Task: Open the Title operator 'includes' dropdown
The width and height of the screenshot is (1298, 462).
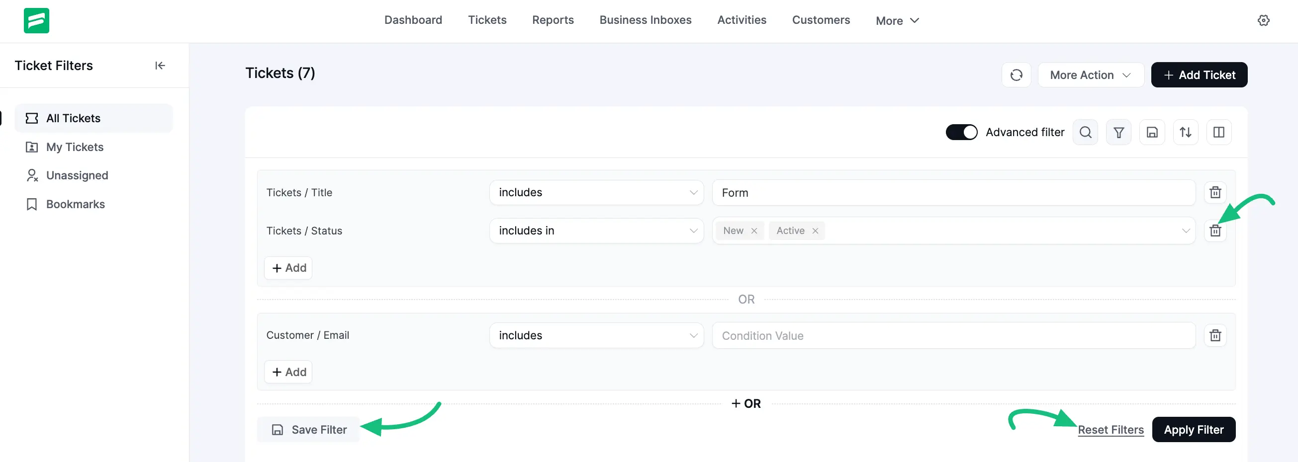Action: (596, 192)
